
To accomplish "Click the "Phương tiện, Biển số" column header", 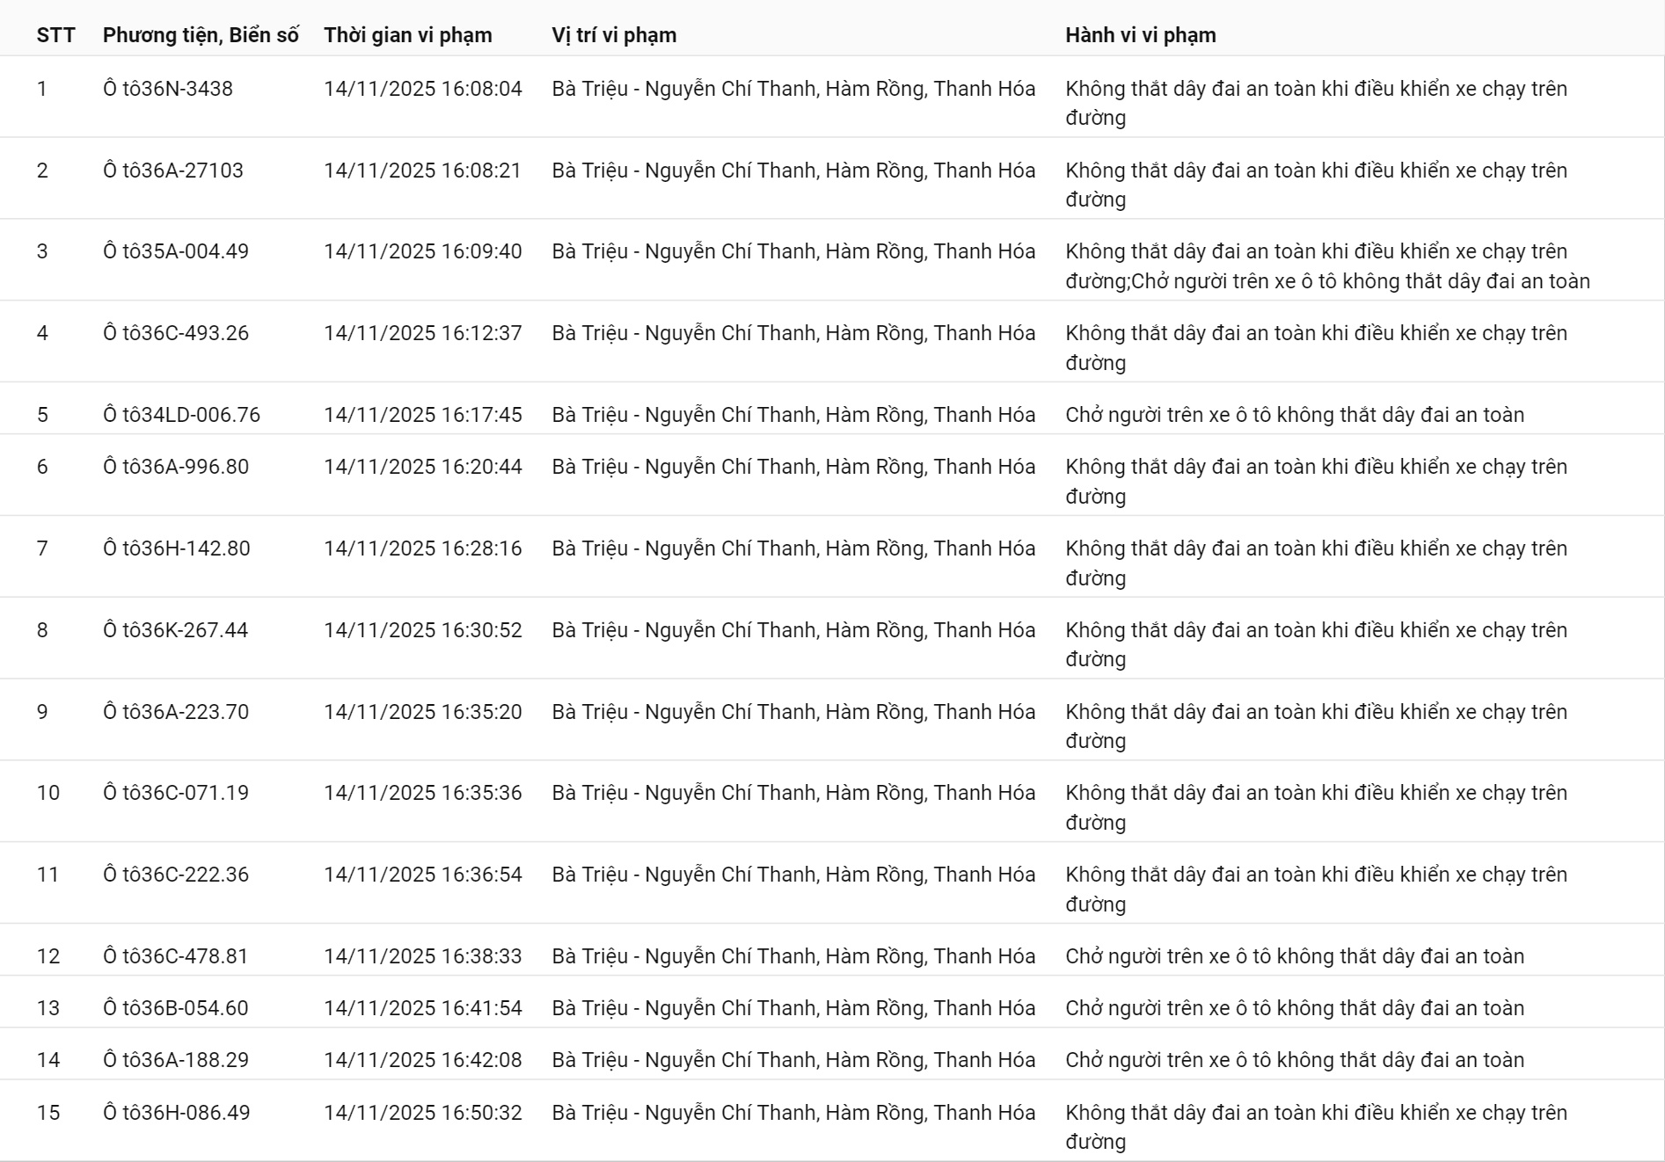I will coord(201,35).
